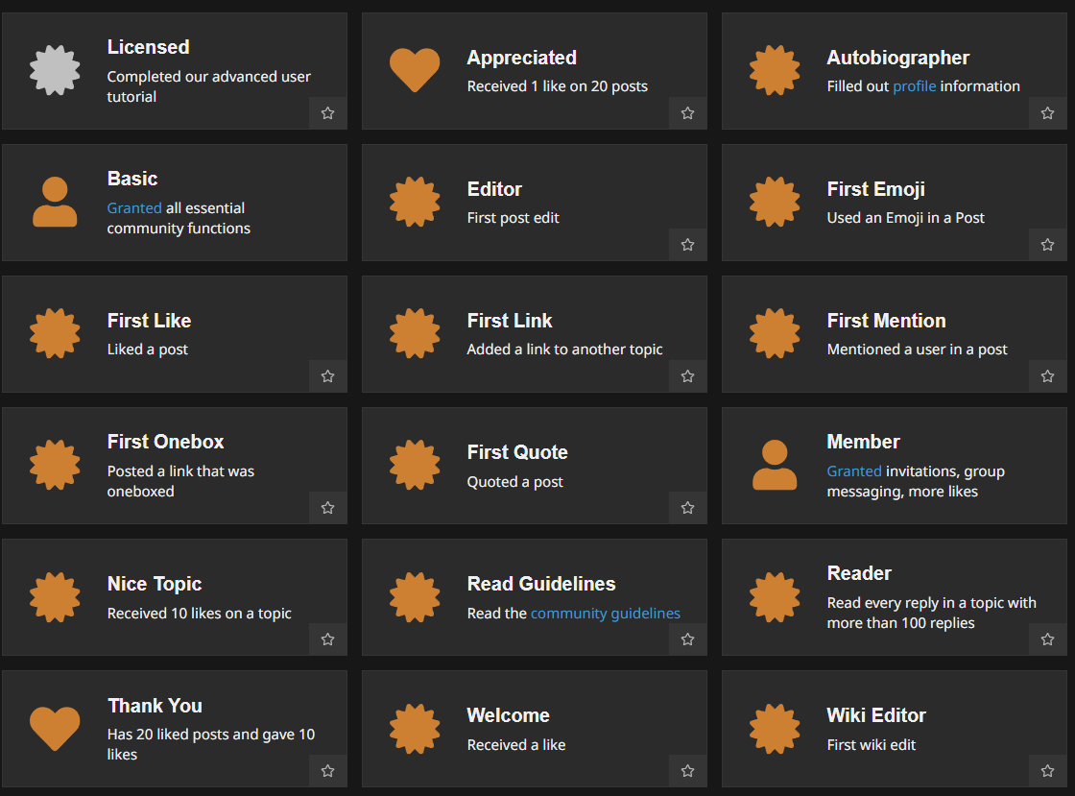Star the Thank You badge

(327, 771)
